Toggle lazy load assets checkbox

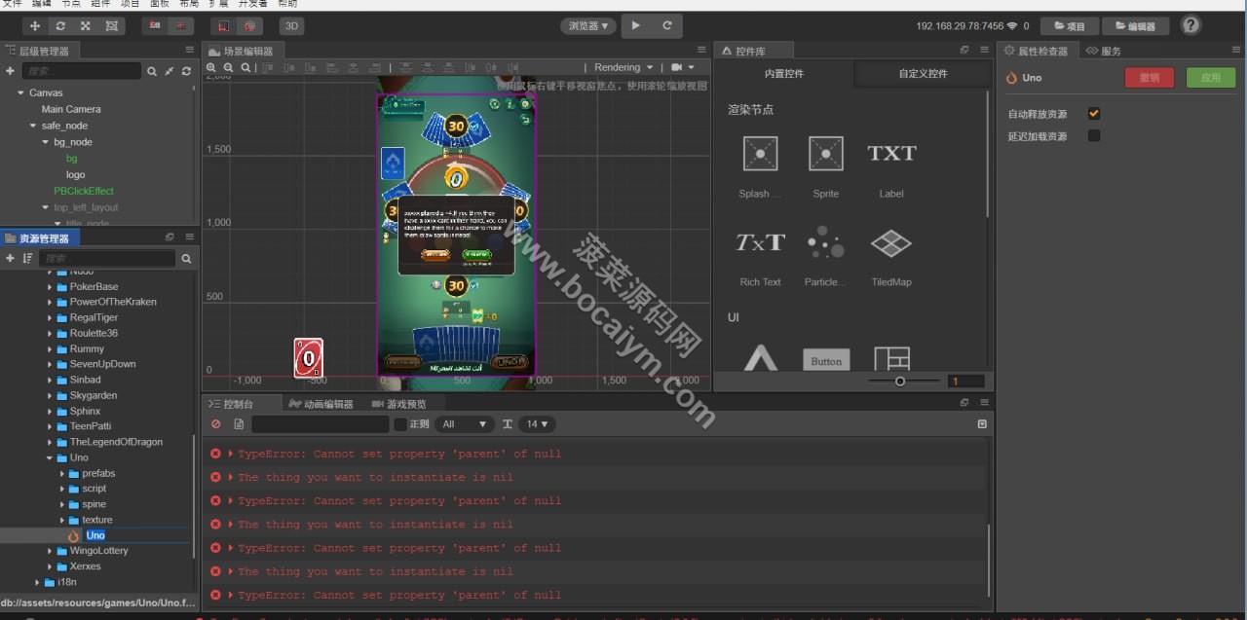1094,136
